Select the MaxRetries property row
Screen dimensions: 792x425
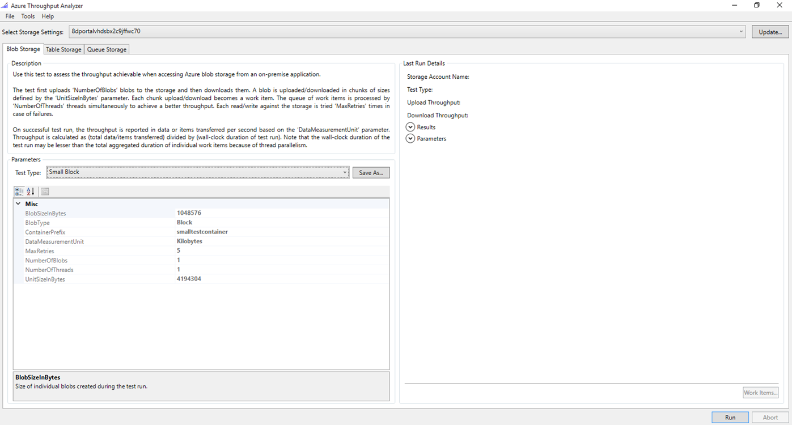(201, 250)
